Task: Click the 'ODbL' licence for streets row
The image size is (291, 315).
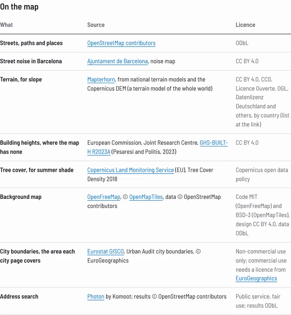Action: pos(242,43)
